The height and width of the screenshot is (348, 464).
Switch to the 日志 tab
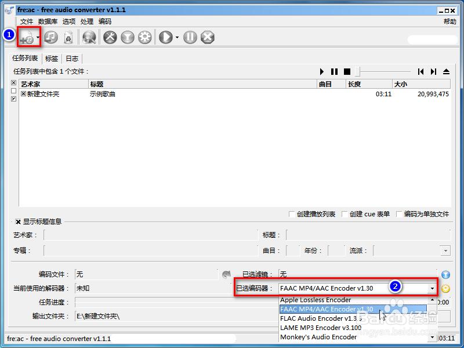tap(71, 59)
